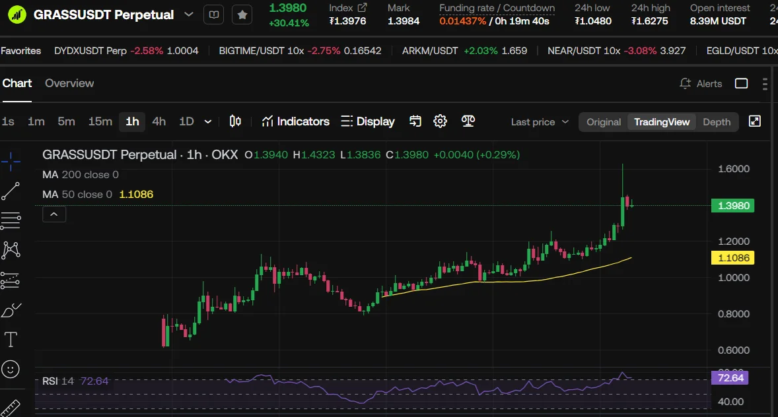Toggle the chart layout rectangle icon

point(741,83)
